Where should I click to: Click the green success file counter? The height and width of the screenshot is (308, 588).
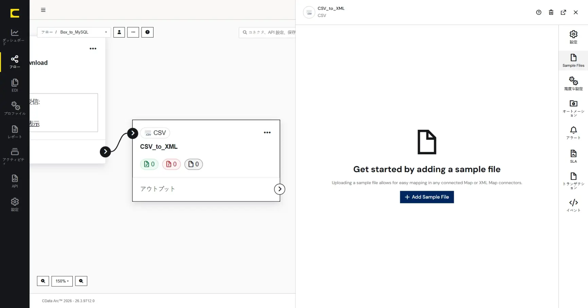click(149, 164)
